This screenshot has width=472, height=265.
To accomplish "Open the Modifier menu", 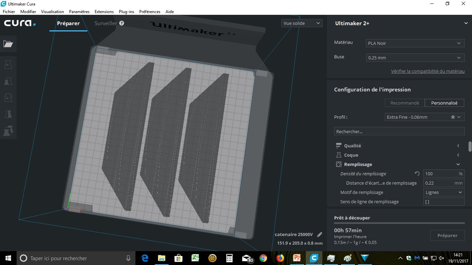I will tap(28, 11).
